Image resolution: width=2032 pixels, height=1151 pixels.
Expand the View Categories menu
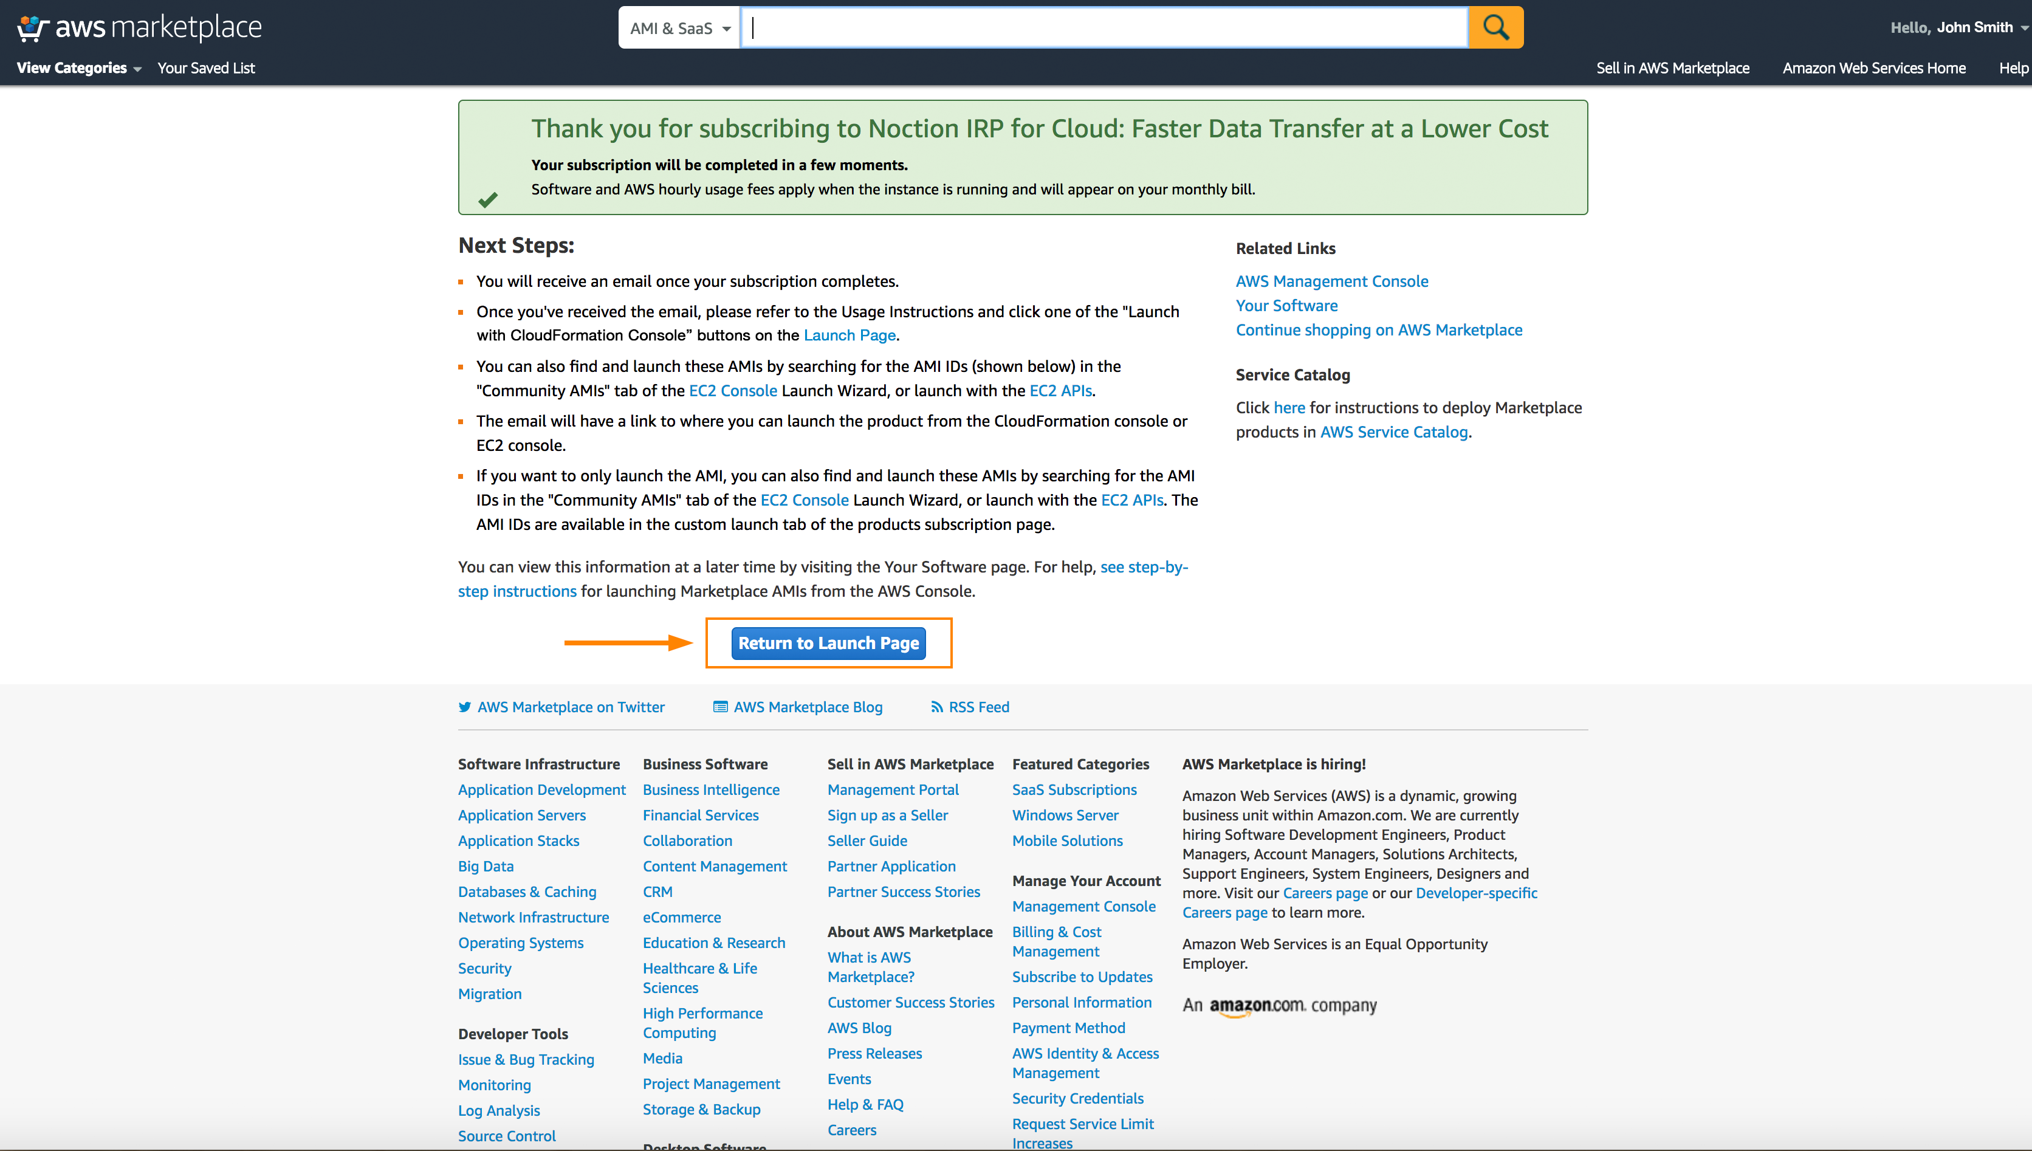(79, 68)
